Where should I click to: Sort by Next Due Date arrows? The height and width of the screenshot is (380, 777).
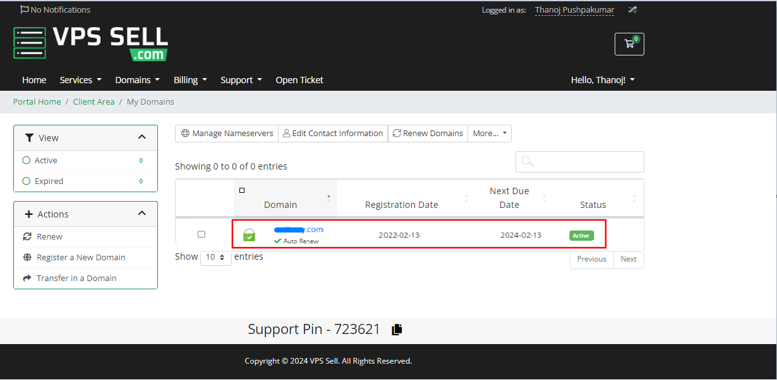(544, 198)
